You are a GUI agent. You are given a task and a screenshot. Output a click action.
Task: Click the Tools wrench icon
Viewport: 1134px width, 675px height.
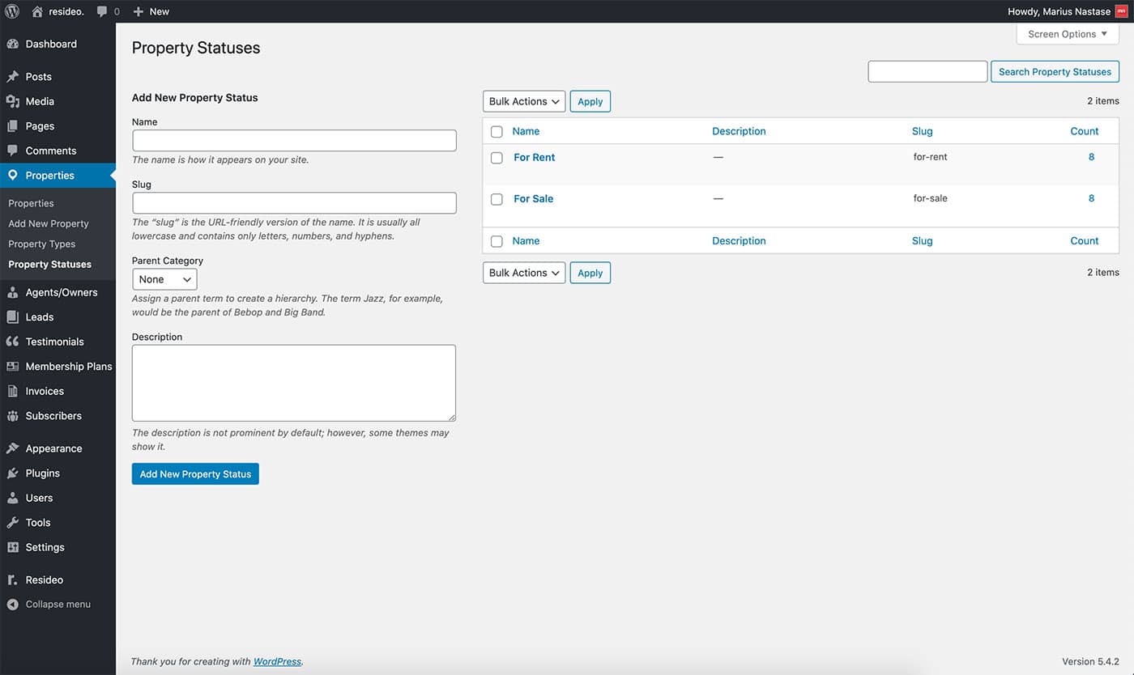pyautogui.click(x=13, y=523)
